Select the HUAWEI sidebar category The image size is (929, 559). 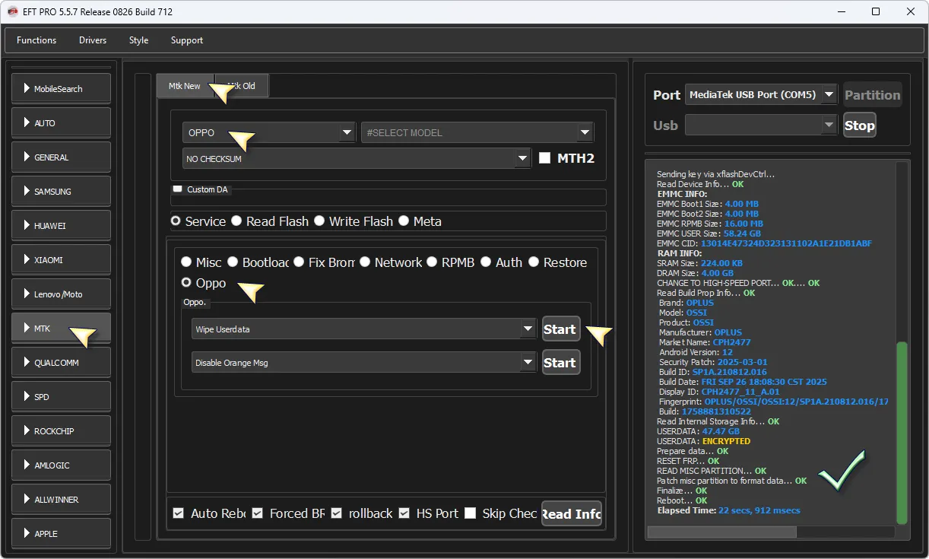[61, 226]
